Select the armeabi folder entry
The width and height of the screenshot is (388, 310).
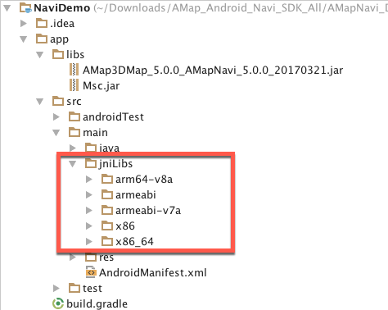pyautogui.click(x=129, y=194)
